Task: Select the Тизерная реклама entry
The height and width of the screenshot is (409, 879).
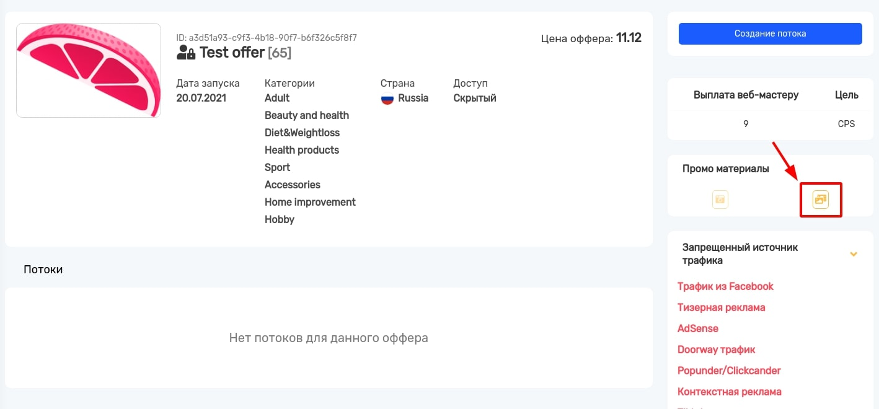Action: pos(721,307)
